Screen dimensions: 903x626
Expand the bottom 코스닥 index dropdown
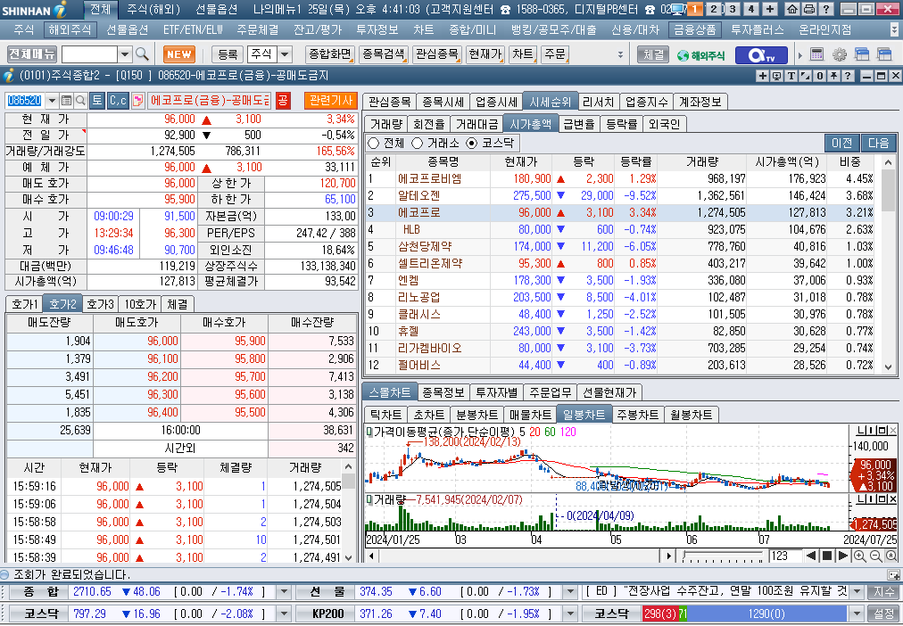click(x=284, y=614)
